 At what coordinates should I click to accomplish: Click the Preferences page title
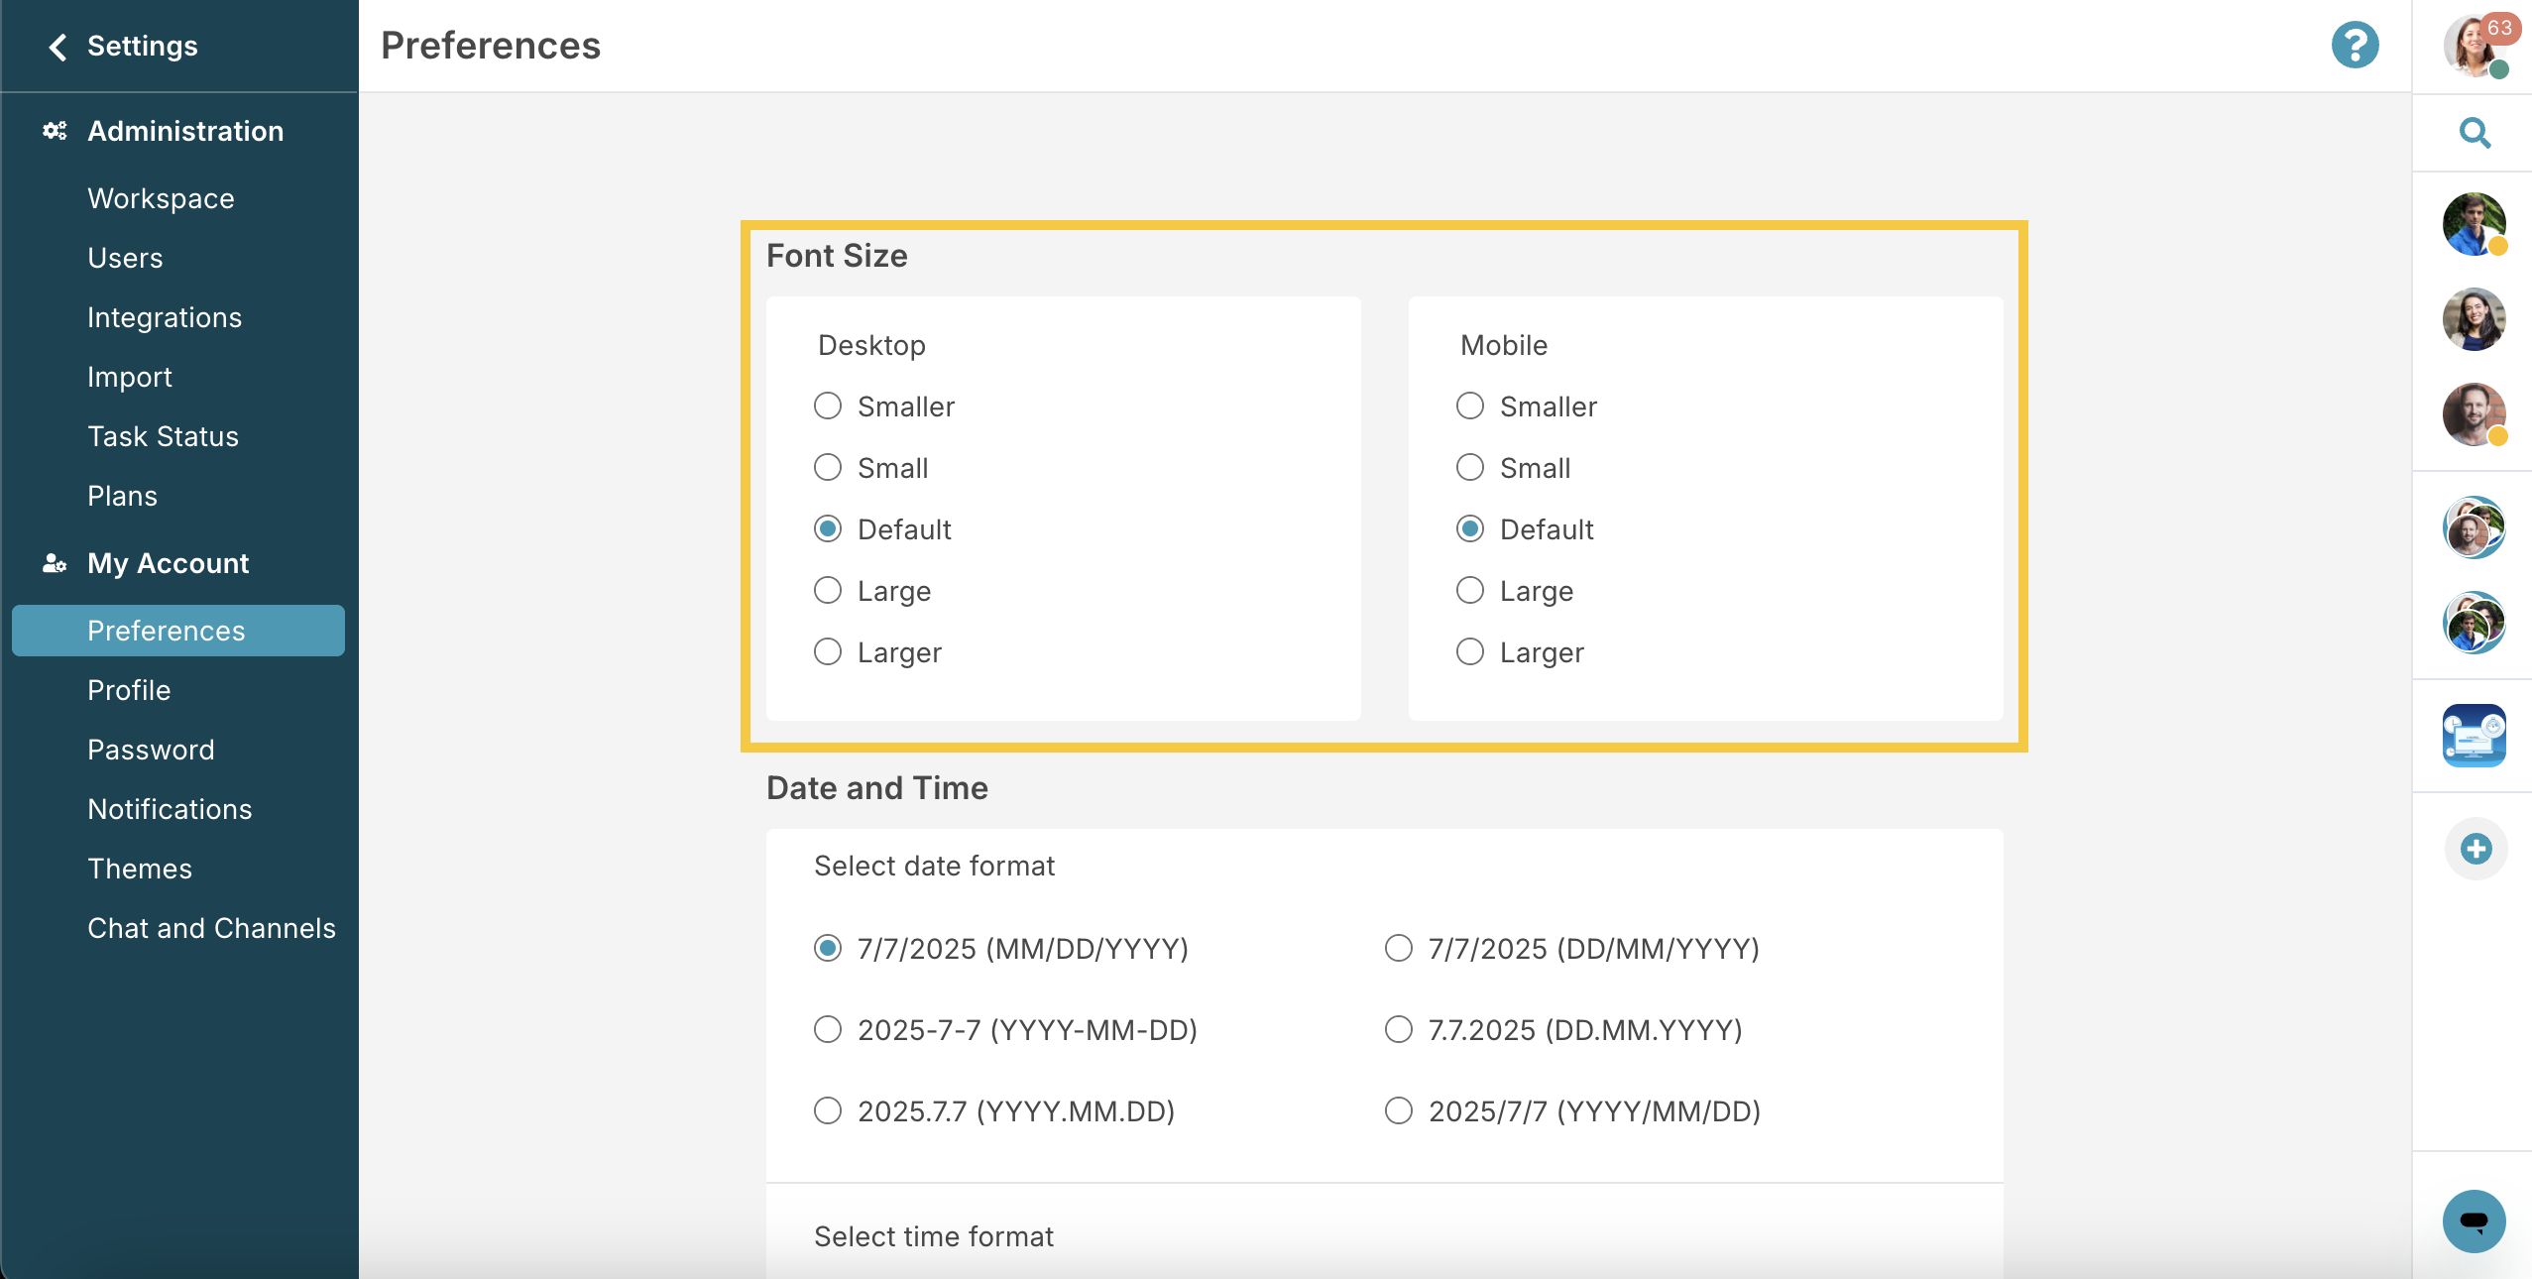(491, 46)
